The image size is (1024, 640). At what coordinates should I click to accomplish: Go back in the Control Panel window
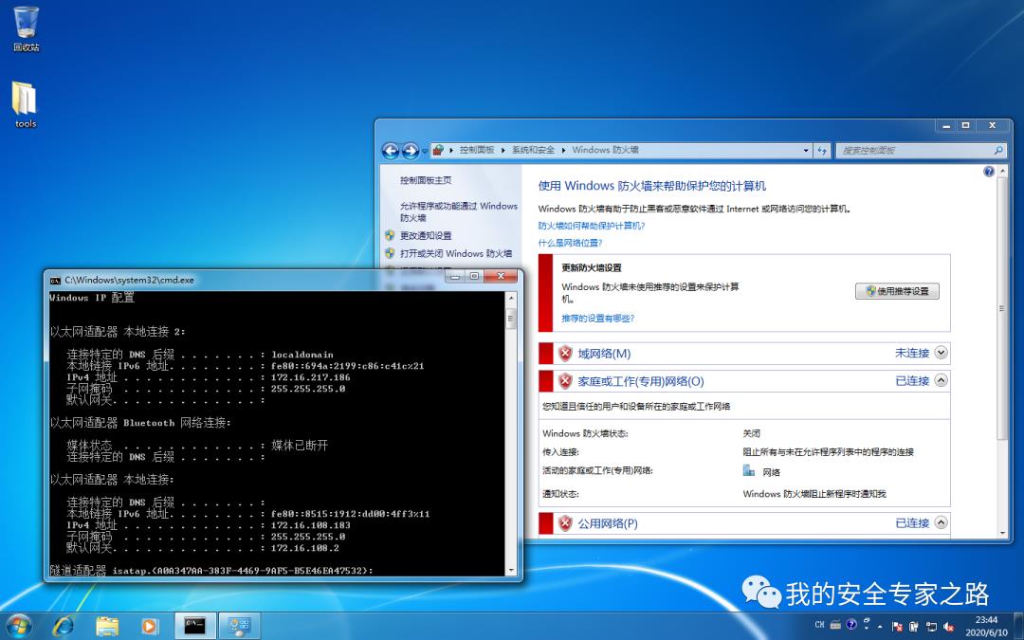(391, 151)
